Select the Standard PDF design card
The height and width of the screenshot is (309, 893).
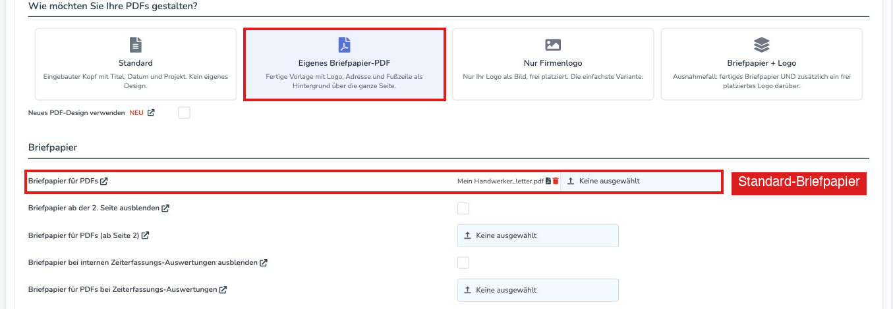point(136,64)
